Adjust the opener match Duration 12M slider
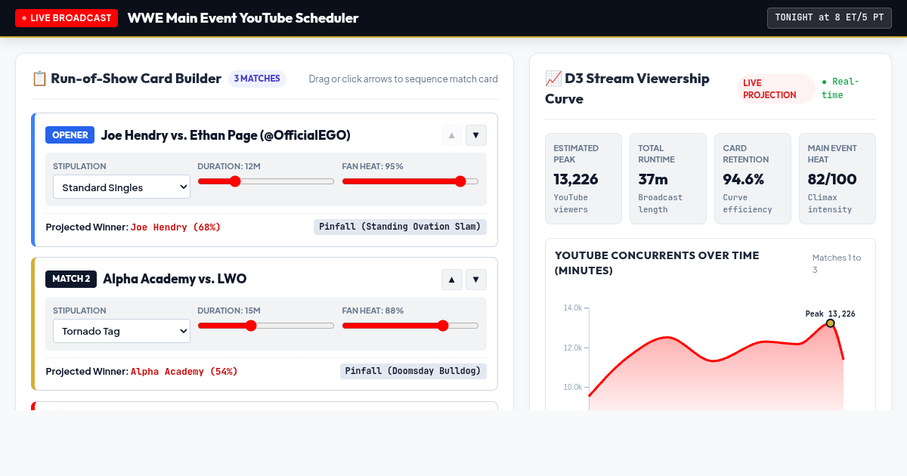The image size is (907, 476). [266, 181]
